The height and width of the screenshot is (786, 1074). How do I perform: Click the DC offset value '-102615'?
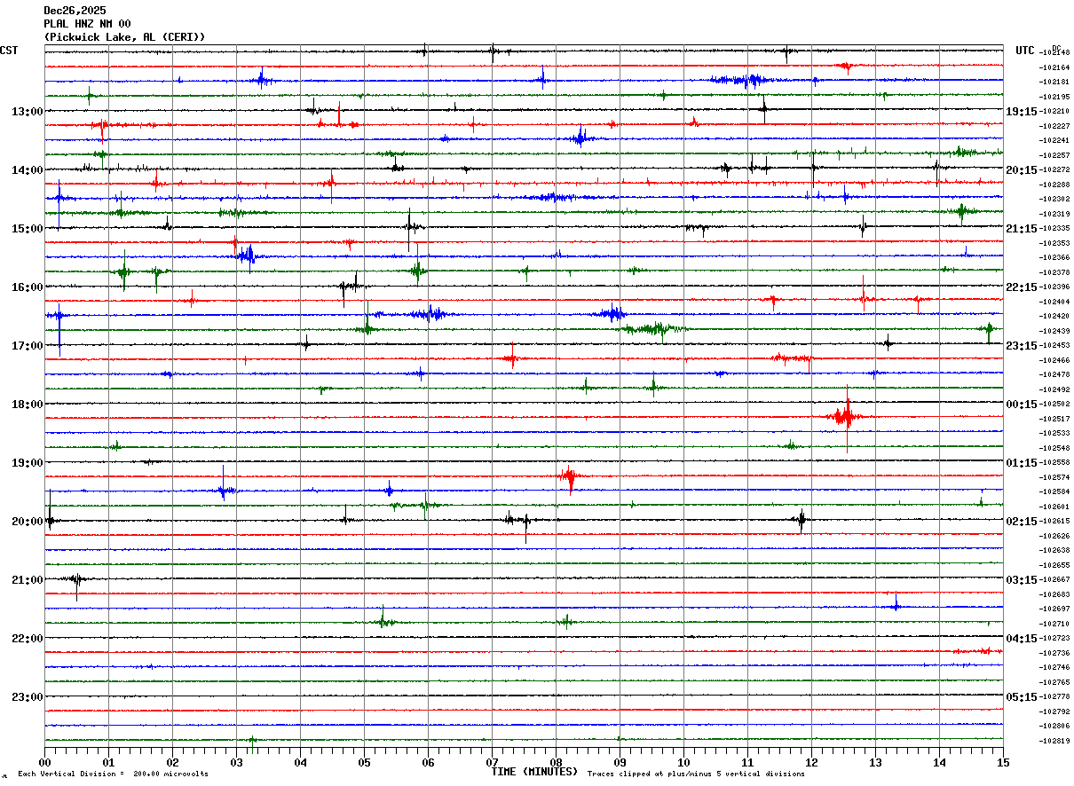click(1055, 522)
